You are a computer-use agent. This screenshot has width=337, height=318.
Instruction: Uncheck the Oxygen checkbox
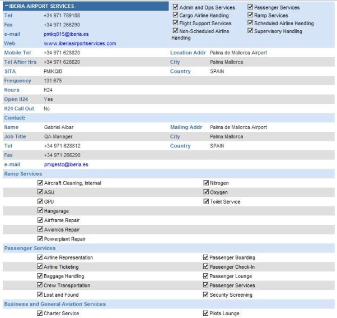click(206, 192)
